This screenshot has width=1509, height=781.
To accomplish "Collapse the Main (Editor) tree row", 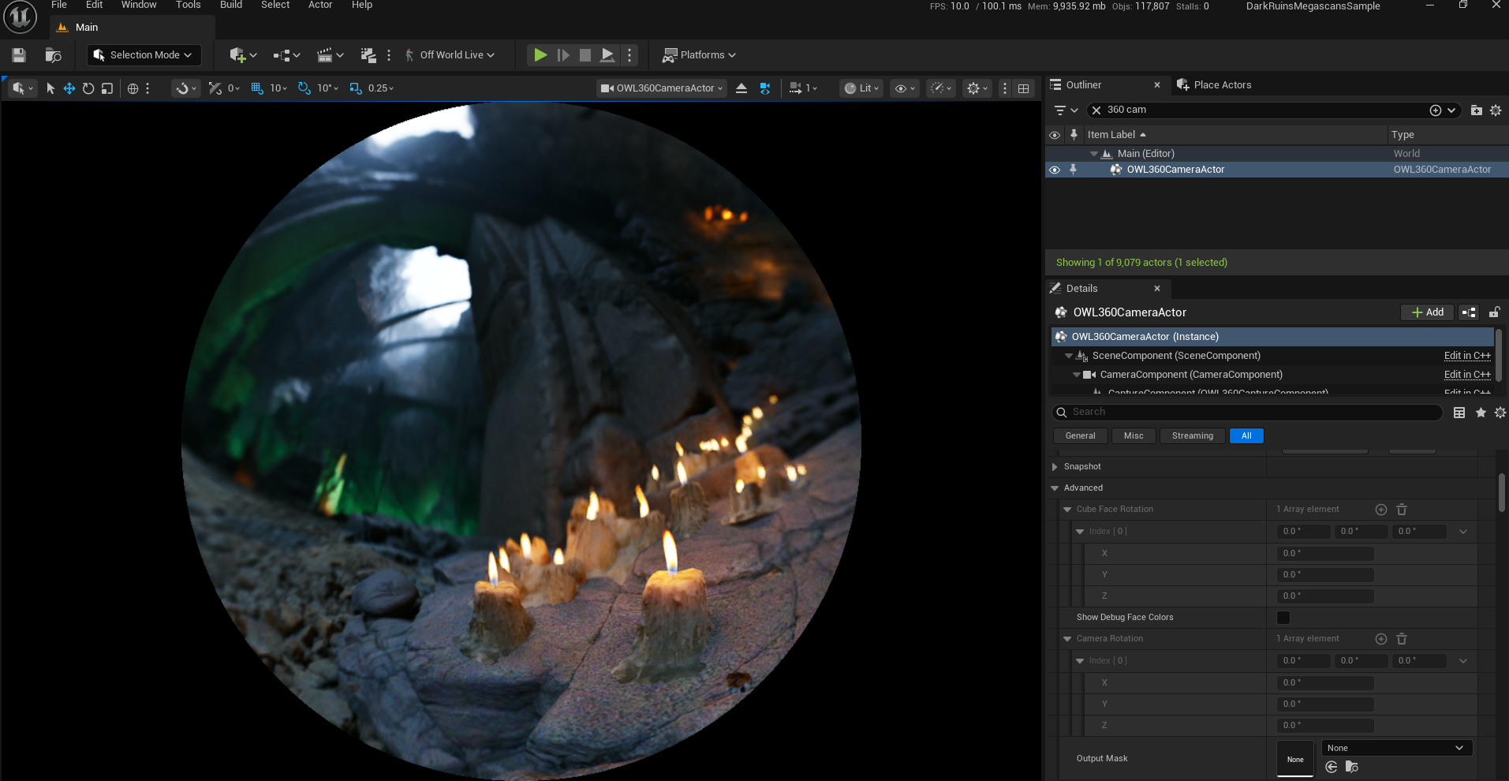I will pyautogui.click(x=1094, y=154).
